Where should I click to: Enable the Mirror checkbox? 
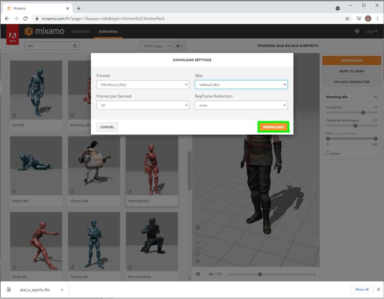328,153
